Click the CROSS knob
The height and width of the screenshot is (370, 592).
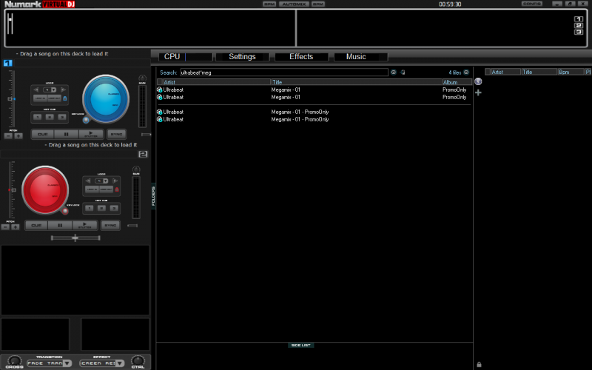14,361
